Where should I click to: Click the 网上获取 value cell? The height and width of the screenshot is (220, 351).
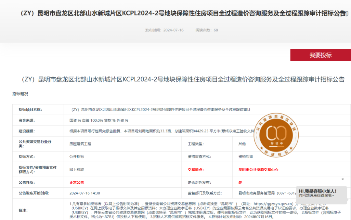point(76,170)
